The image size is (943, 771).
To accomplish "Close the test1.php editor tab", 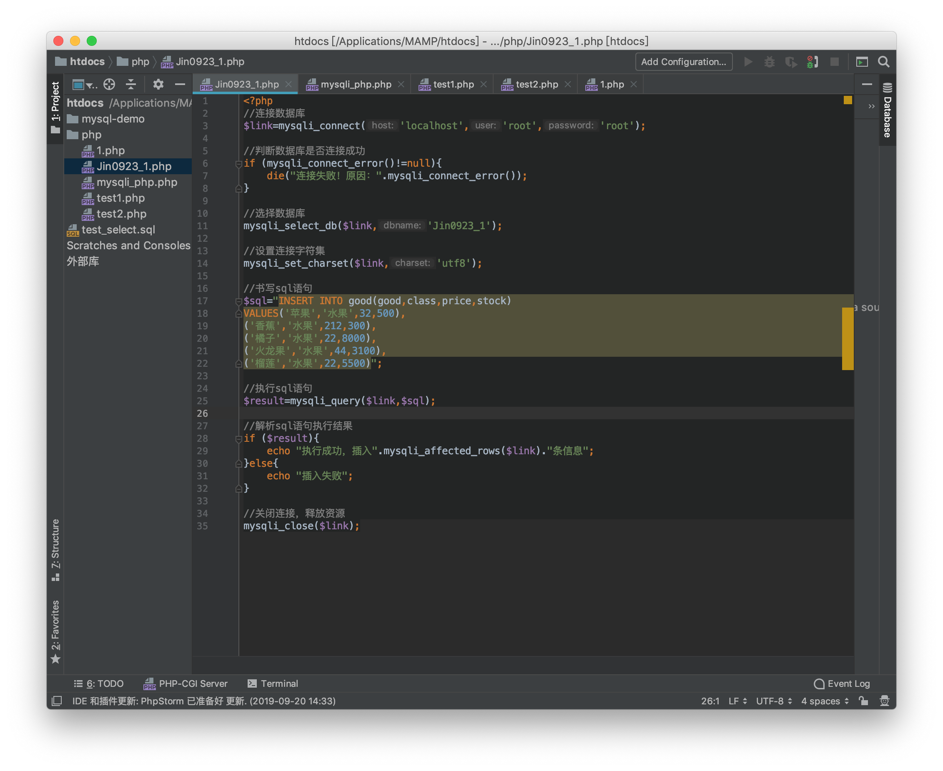I will (x=483, y=84).
